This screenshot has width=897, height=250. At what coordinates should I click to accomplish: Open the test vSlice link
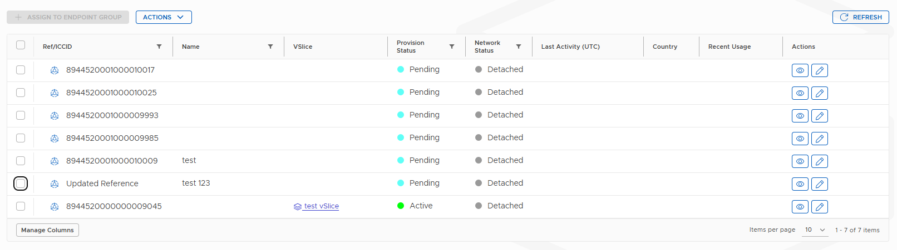point(322,206)
